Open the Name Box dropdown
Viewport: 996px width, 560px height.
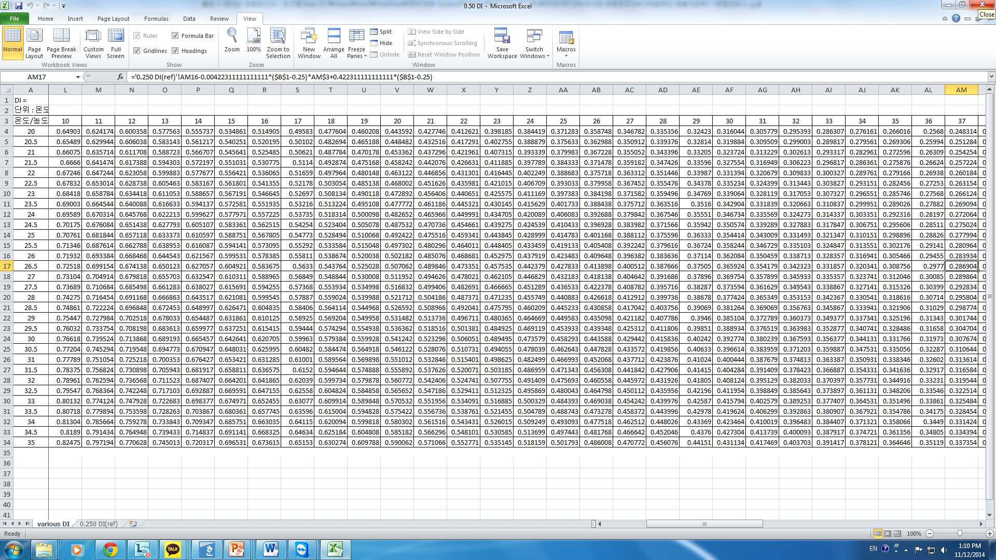tap(78, 77)
